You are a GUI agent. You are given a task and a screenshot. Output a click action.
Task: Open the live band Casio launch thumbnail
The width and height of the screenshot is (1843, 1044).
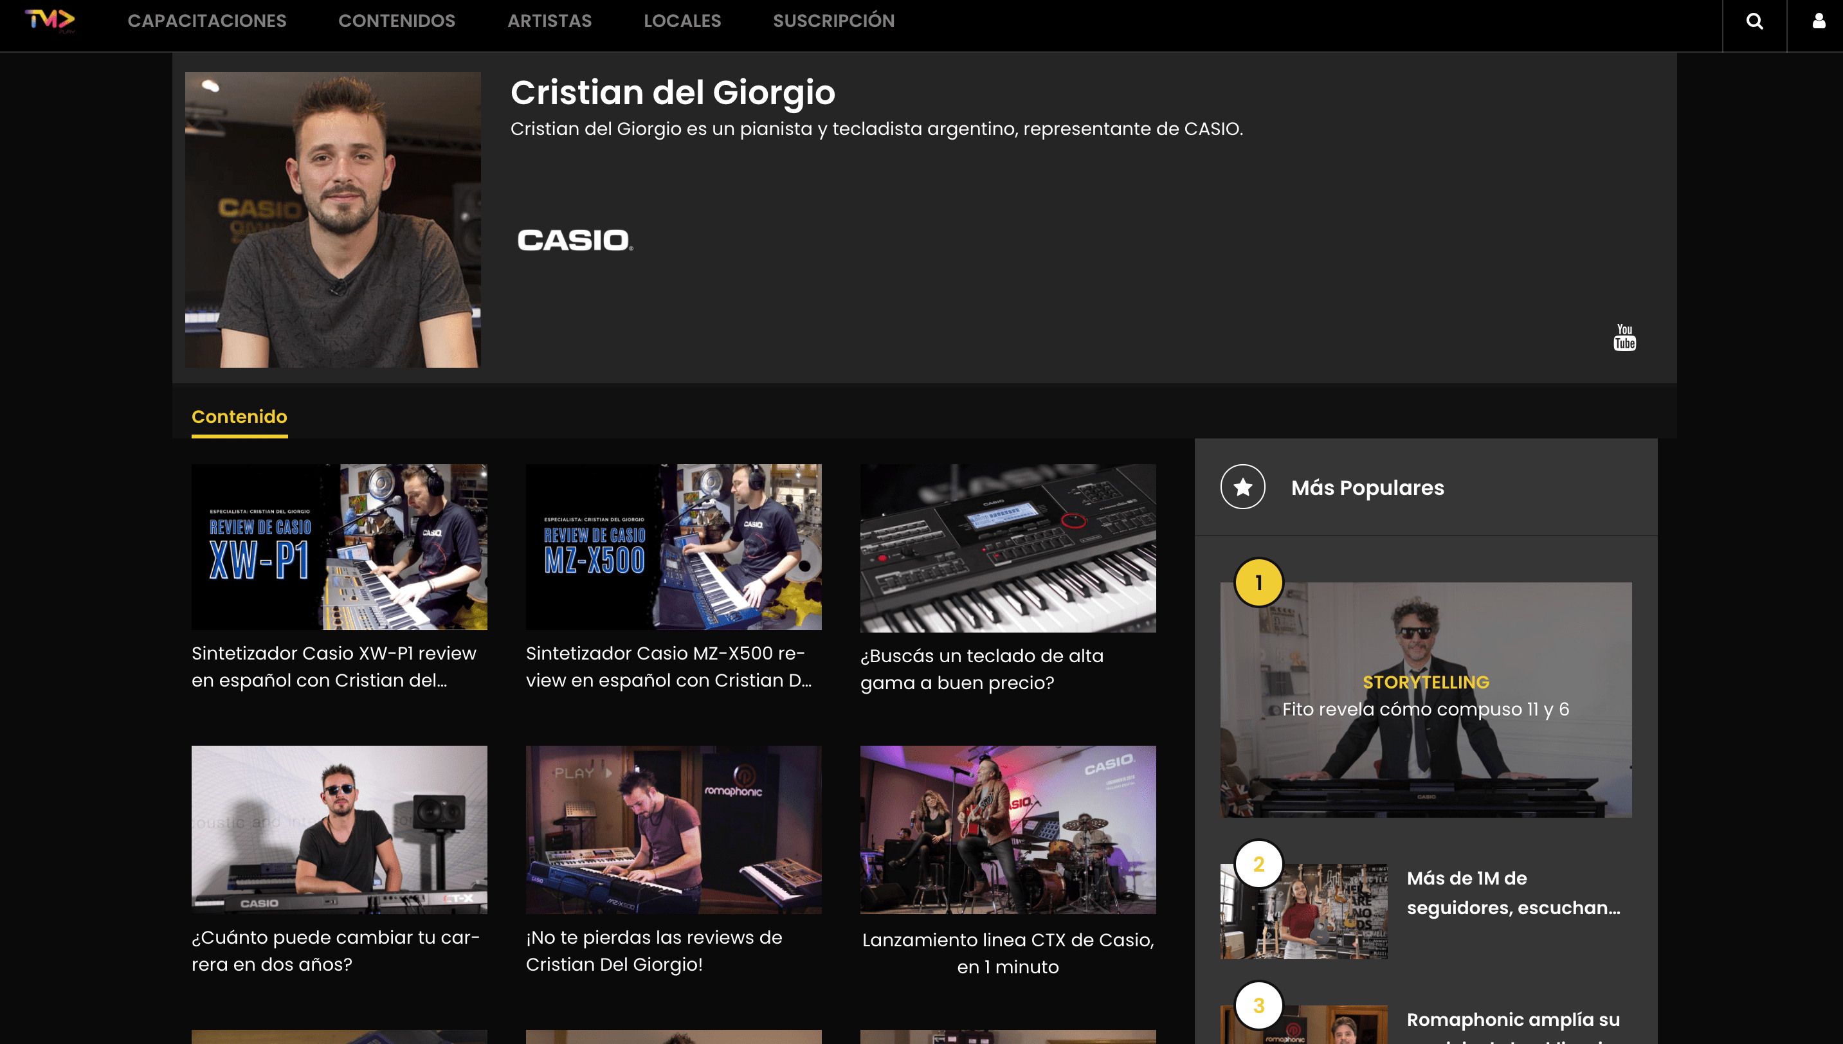[x=1008, y=829]
